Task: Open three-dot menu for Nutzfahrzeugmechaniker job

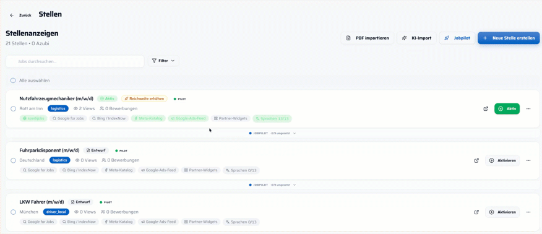Action: [528, 108]
